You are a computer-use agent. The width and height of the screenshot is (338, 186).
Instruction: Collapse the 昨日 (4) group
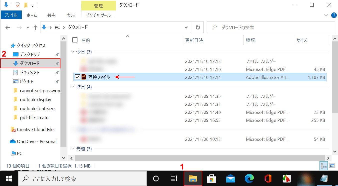click(x=73, y=87)
